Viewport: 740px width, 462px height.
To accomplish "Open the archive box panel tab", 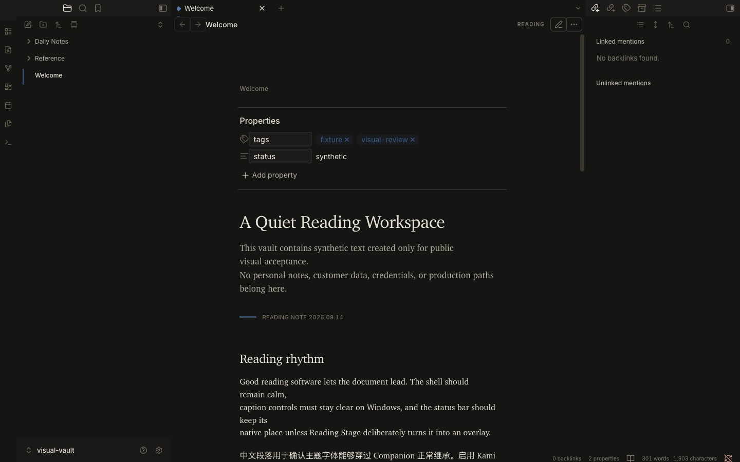I will (x=642, y=8).
